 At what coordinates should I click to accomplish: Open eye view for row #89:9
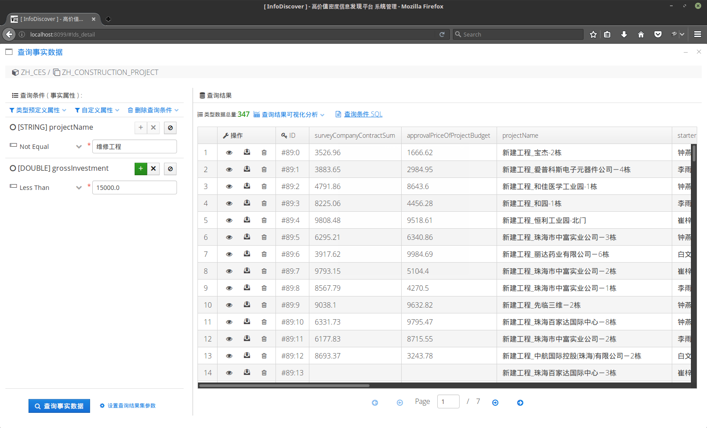coord(229,305)
